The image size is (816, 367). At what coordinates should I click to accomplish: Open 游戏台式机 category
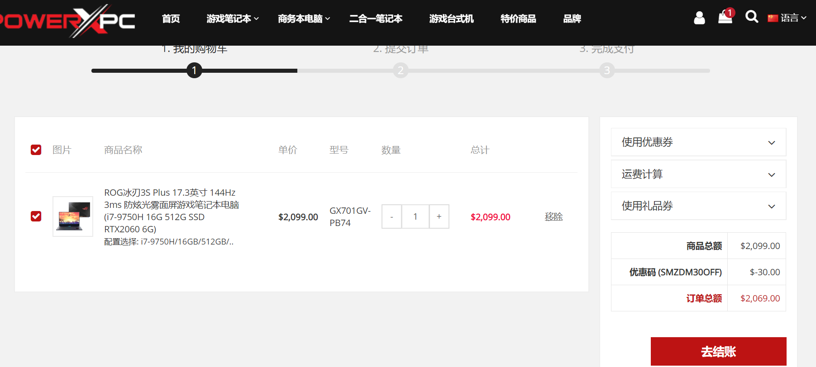[x=451, y=19]
